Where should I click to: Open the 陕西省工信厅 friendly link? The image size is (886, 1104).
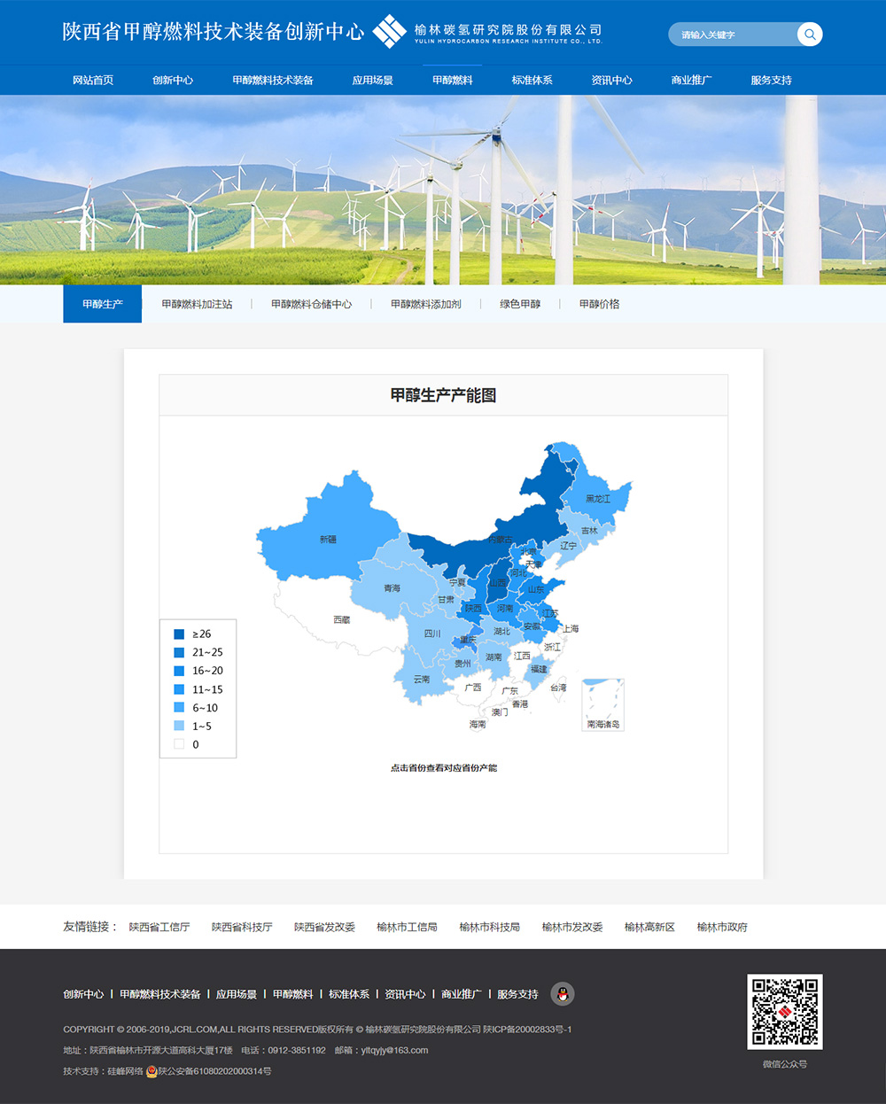[159, 927]
